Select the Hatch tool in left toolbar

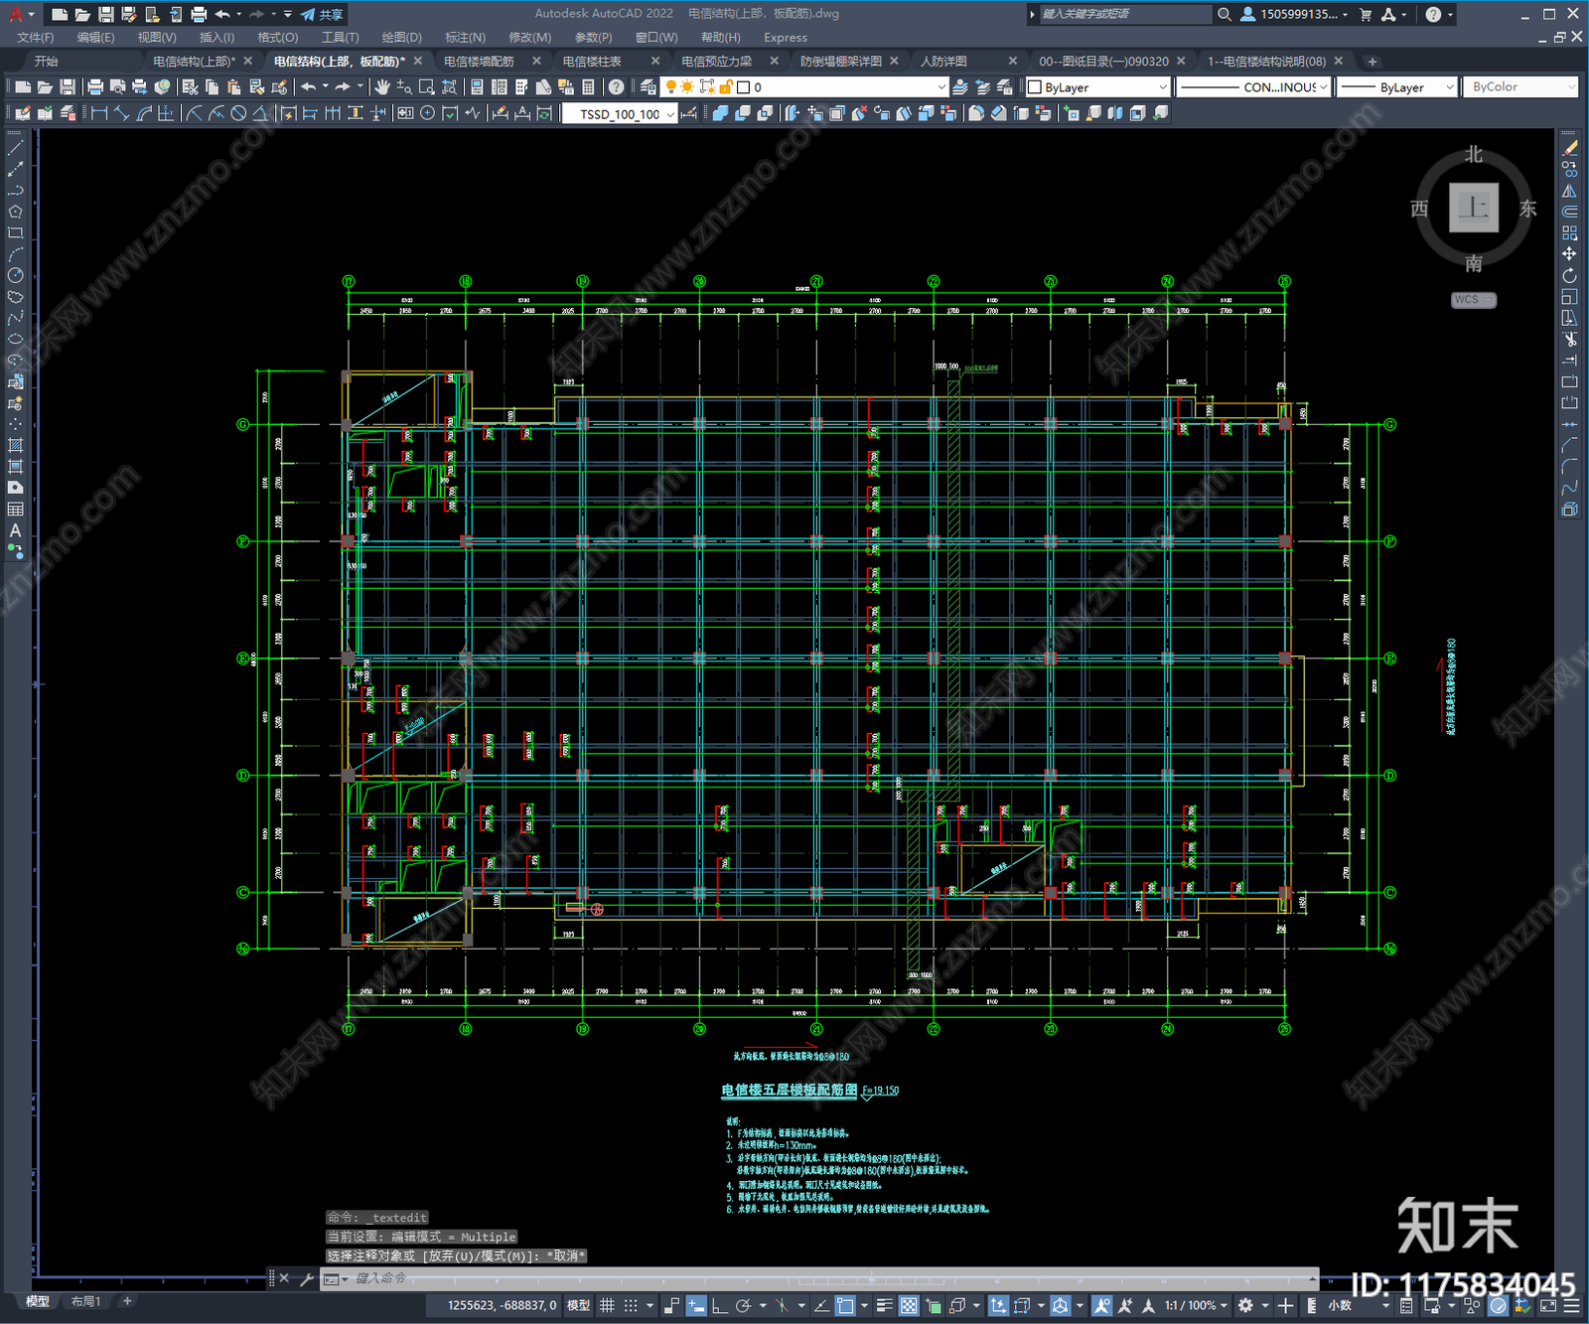pyautogui.click(x=15, y=445)
